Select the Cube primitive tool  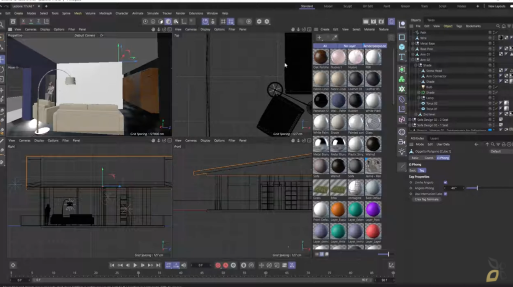coord(402,47)
